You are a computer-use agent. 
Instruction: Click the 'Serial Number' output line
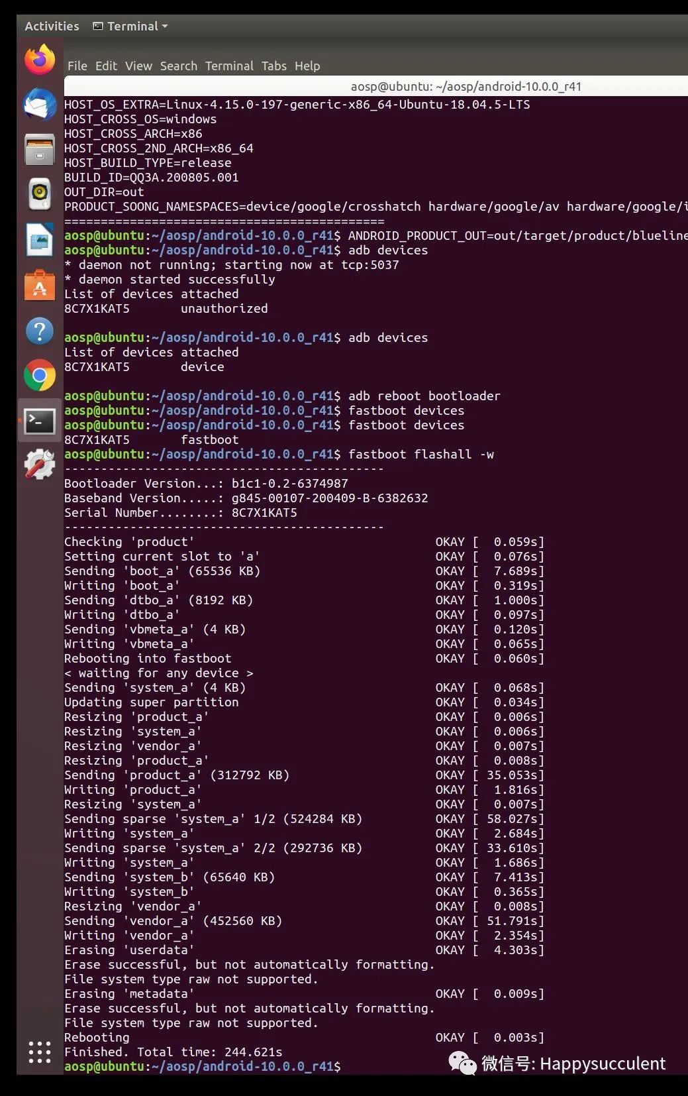point(181,513)
